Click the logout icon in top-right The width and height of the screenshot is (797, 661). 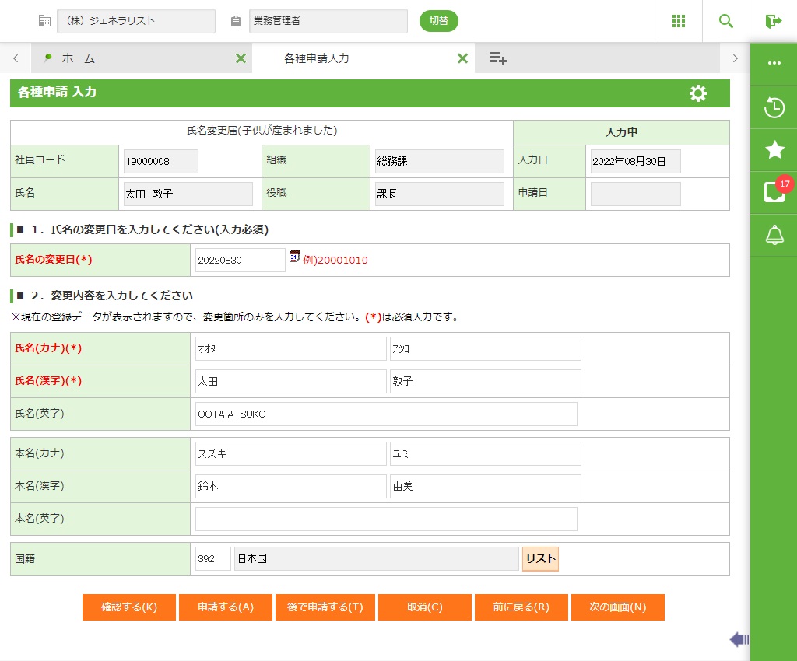[773, 21]
